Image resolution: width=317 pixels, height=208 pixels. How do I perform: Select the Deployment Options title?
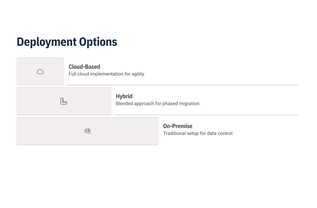click(x=67, y=42)
